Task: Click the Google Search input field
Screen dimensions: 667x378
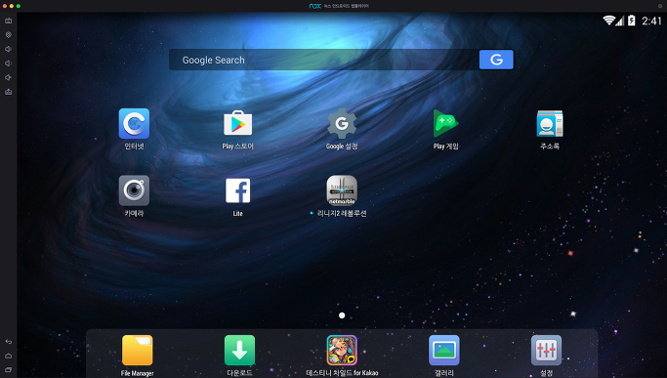Action: pos(324,60)
